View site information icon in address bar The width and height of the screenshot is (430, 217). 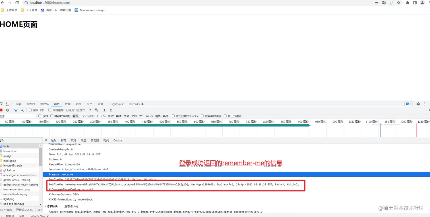click(x=26, y=3)
